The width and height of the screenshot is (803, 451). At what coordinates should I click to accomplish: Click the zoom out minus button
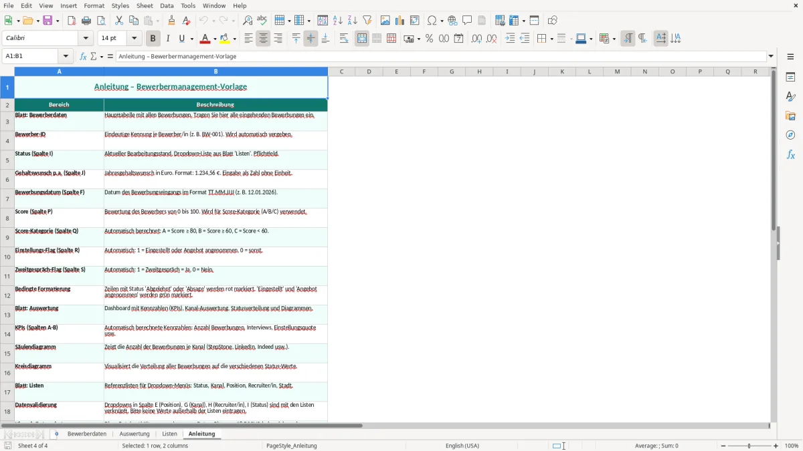pos(723,446)
